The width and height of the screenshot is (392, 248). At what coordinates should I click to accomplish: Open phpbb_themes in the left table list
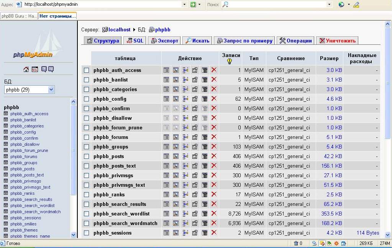[24, 230]
